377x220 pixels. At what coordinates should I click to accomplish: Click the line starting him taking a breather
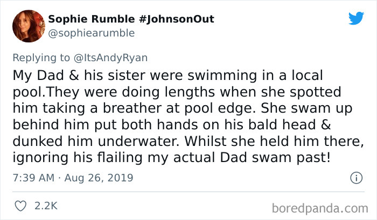(x=182, y=108)
